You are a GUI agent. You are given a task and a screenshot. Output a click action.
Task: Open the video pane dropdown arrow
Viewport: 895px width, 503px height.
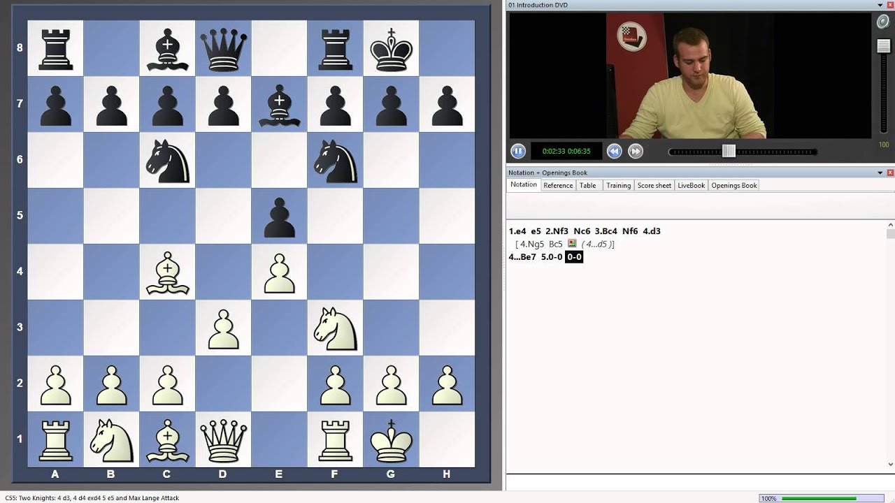tap(880, 5)
